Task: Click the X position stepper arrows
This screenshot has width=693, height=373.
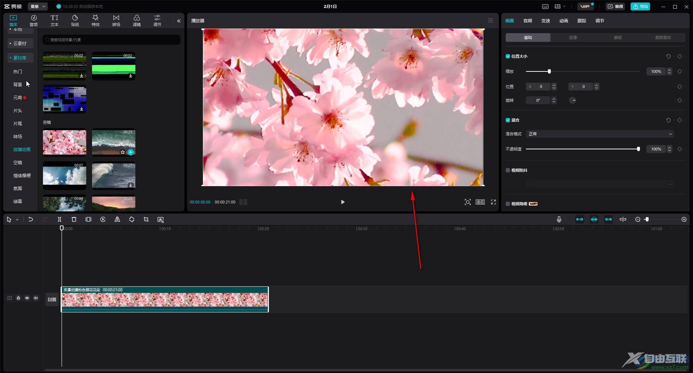Action: point(554,87)
